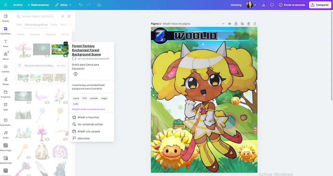333x176 pixels.
Task: Choose Añadir a Favoritos
Action: [92, 117]
